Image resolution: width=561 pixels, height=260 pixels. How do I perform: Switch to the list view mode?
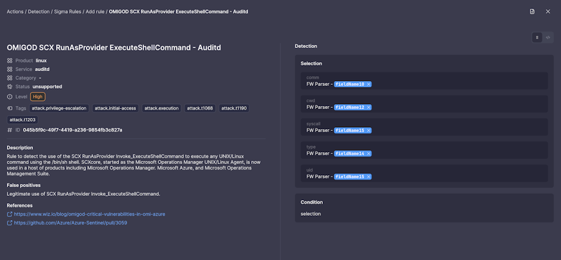point(537,37)
